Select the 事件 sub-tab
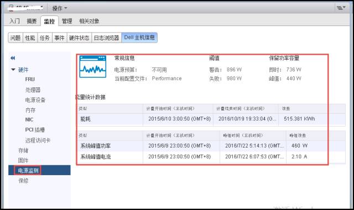The image size is (354, 210). 60,38
